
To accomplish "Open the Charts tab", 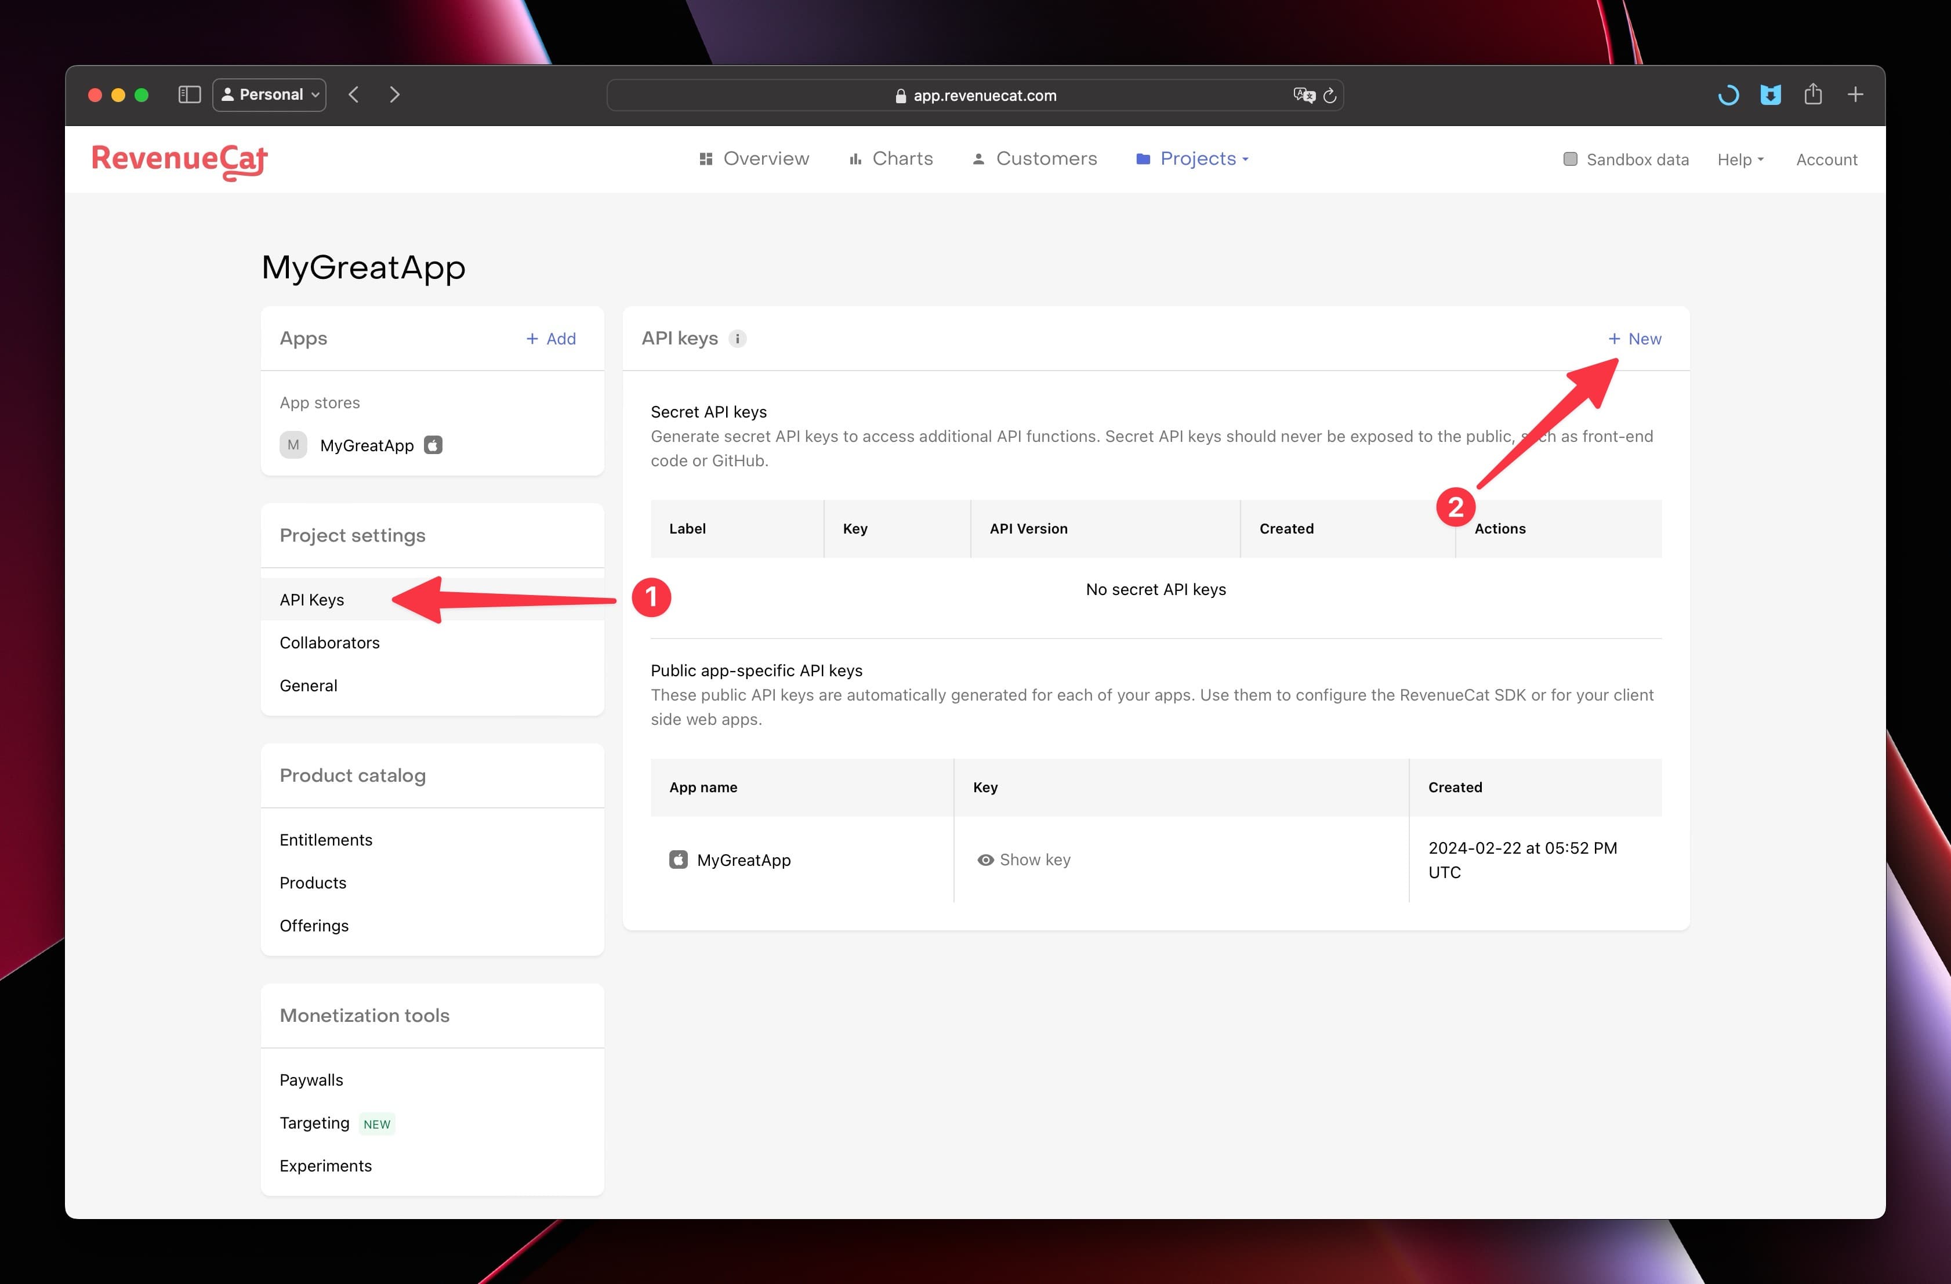I will click(891, 158).
